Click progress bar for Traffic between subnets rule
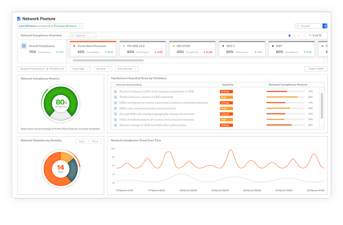Image resolution: width=343 pixels, height=225 pixels. (x=285, y=97)
